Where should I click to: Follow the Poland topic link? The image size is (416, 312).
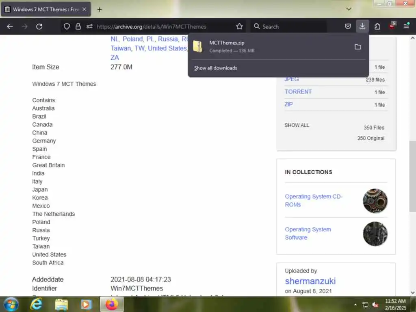tap(132, 39)
